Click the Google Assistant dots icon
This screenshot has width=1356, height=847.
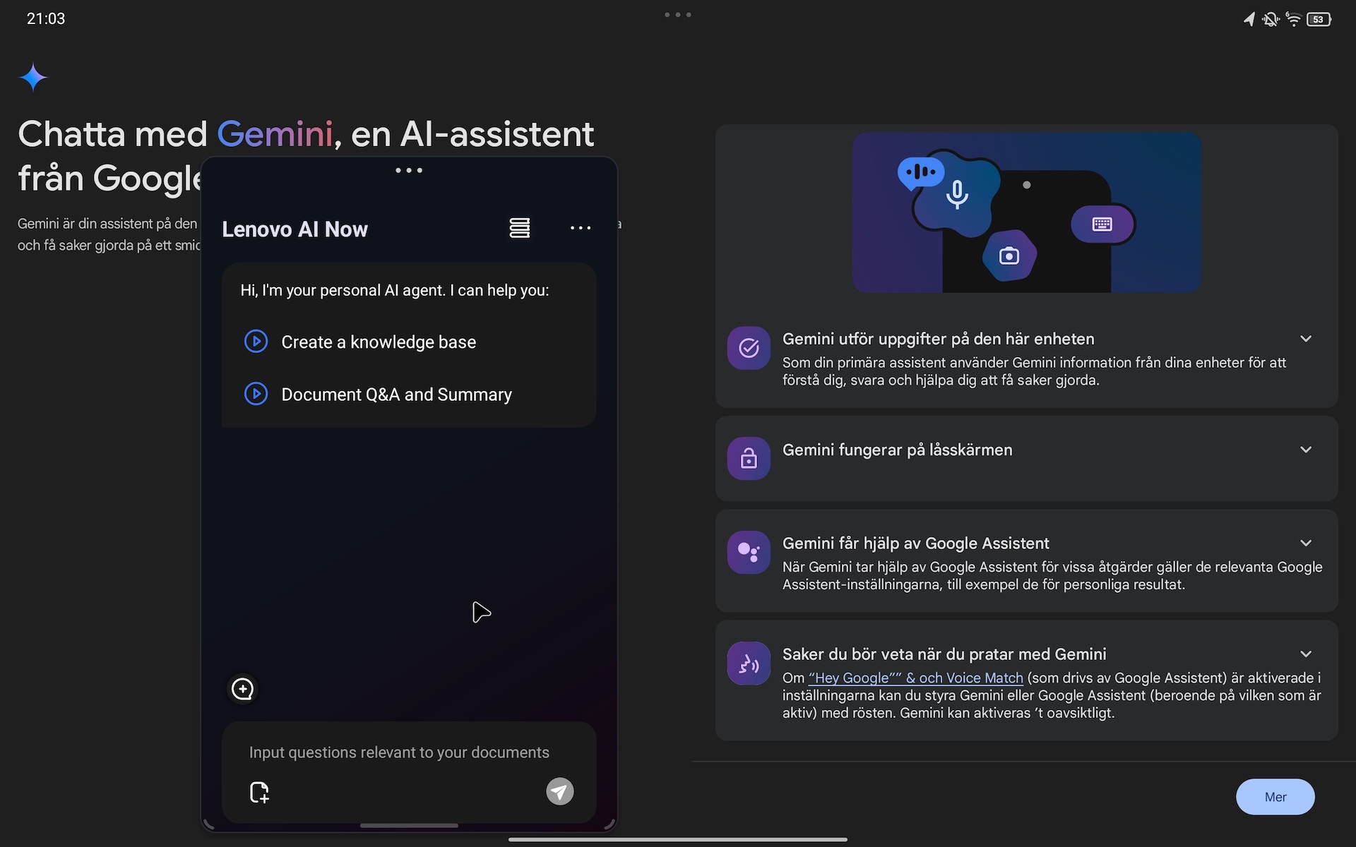[x=749, y=552]
